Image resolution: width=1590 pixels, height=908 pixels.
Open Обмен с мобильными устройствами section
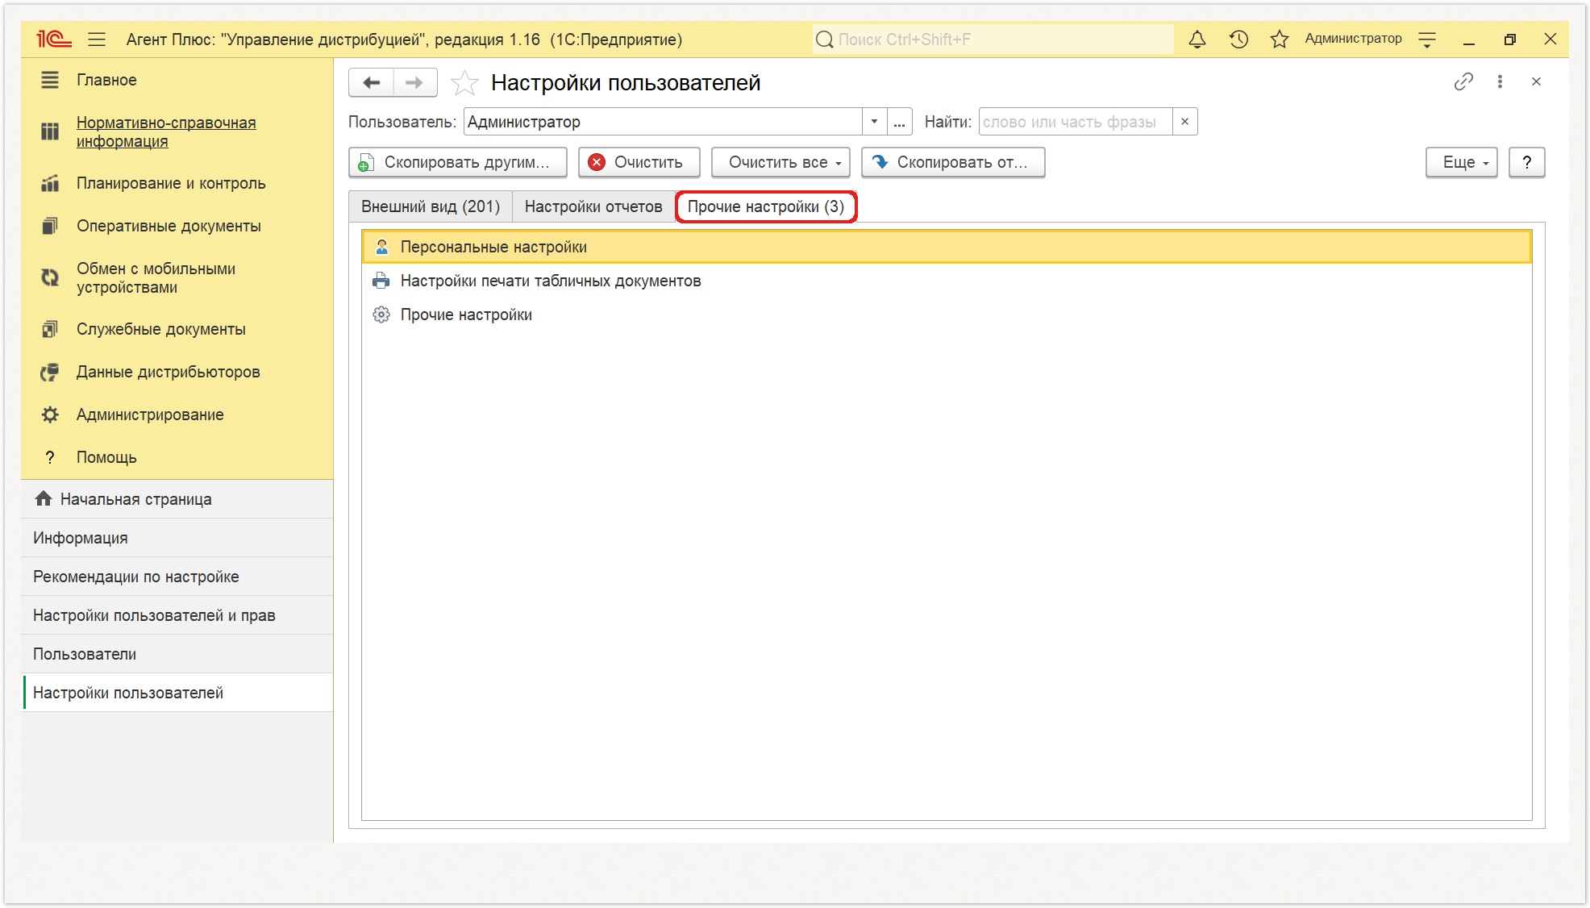click(x=156, y=277)
